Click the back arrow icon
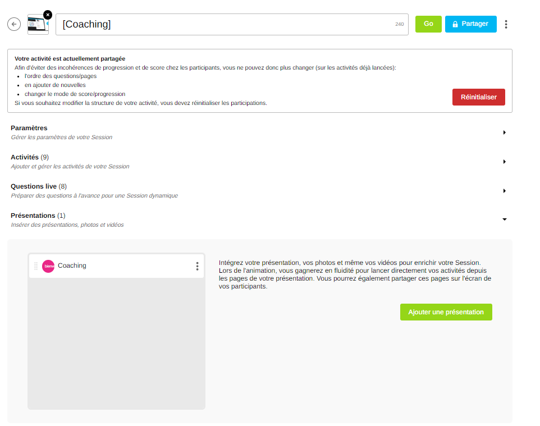 point(14,24)
